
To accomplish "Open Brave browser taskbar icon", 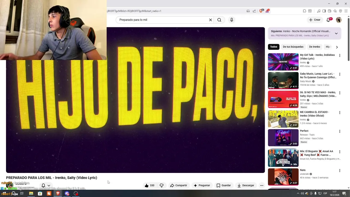I will (x=58, y=193).
